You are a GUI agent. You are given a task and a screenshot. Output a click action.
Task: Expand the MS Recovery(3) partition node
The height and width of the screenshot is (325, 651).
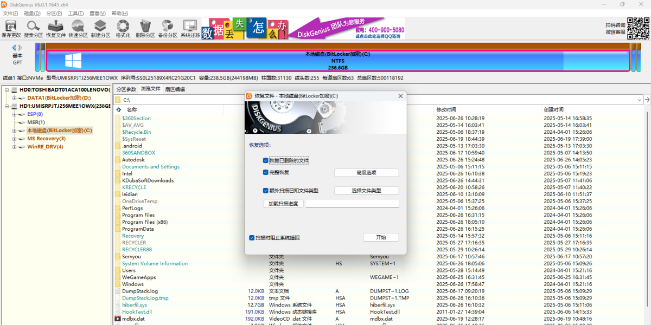pos(15,139)
